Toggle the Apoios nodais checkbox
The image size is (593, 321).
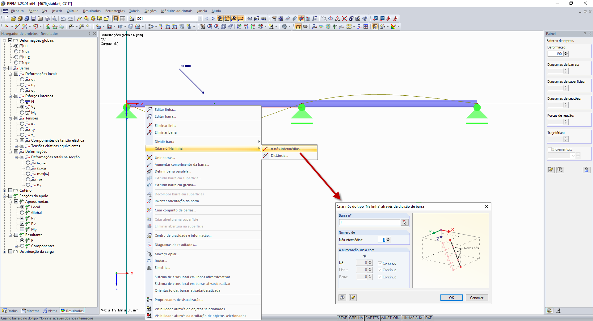click(x=16, y=202)
